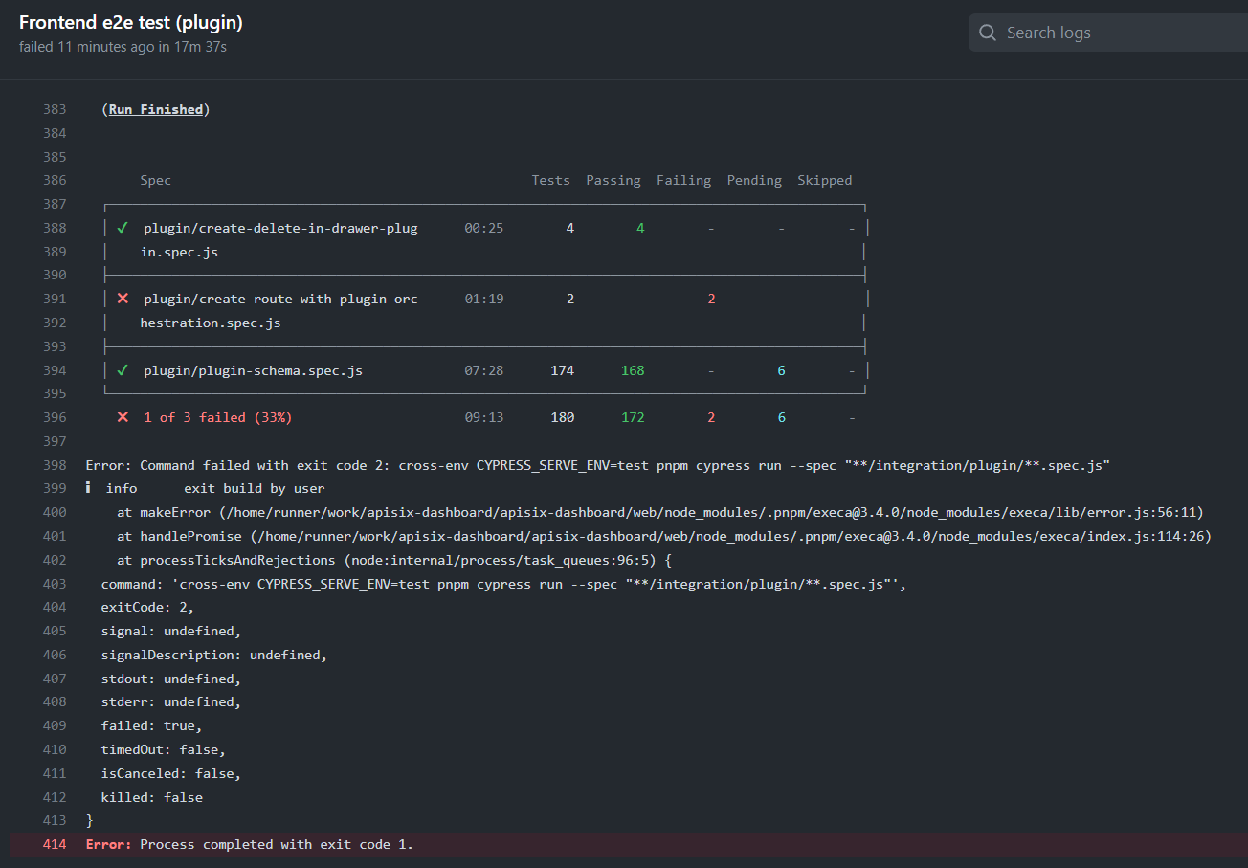Click the '1 of 3 failed (33%)' summary
Image resolution: width=1248 pixels, height=868 pixels.
(x=218, y=417)
